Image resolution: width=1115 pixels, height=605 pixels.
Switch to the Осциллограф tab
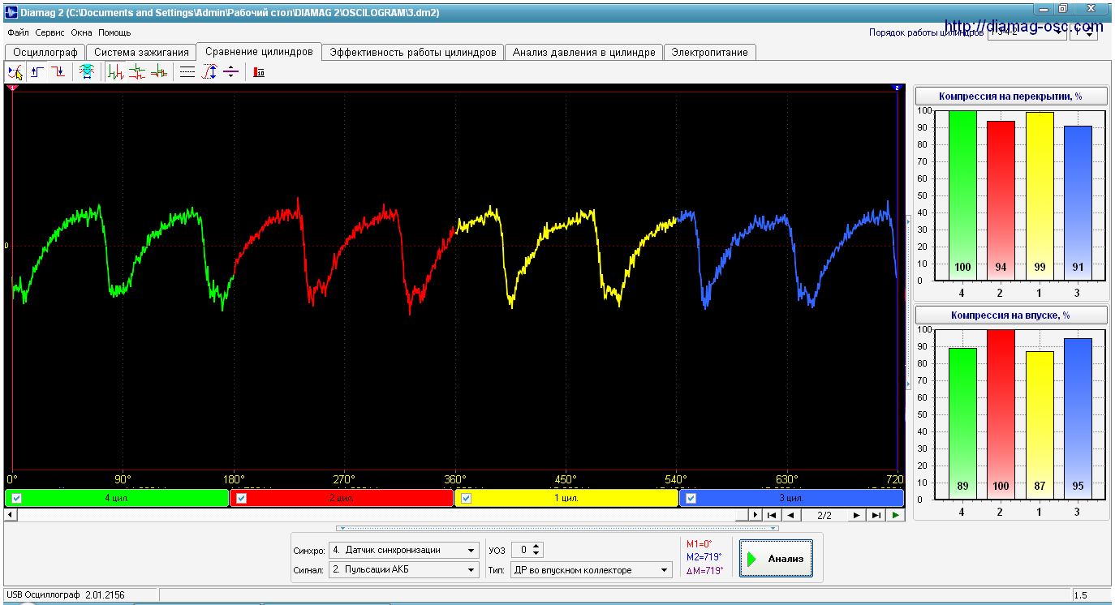coord(45,52)
